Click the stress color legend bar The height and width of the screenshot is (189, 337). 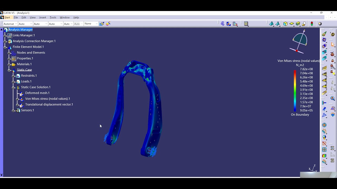tap(295, 91)
